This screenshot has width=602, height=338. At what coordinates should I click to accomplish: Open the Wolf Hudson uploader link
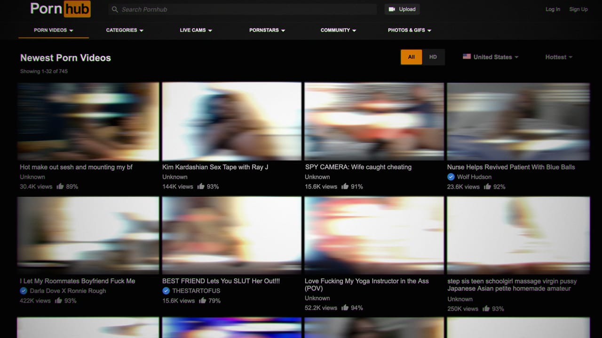point(474,177)
